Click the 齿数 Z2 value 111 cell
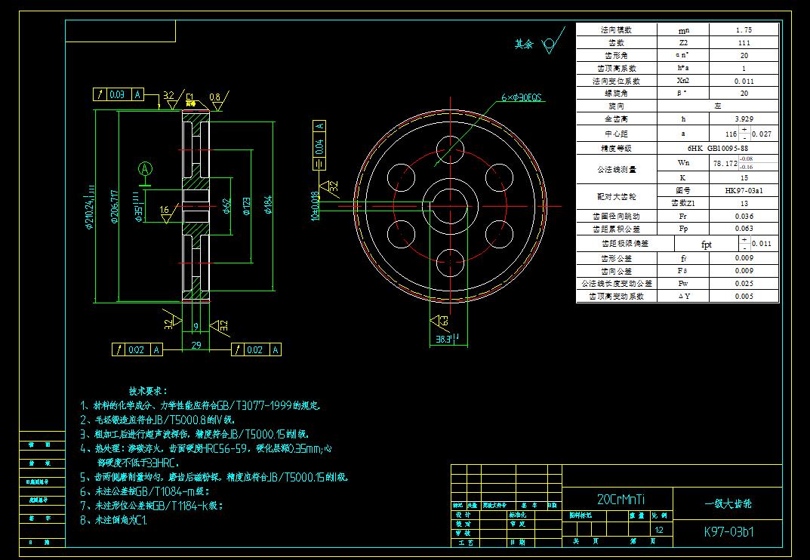Image resolution: width=810 pixels, height=560 pixels. click(744, 43)
